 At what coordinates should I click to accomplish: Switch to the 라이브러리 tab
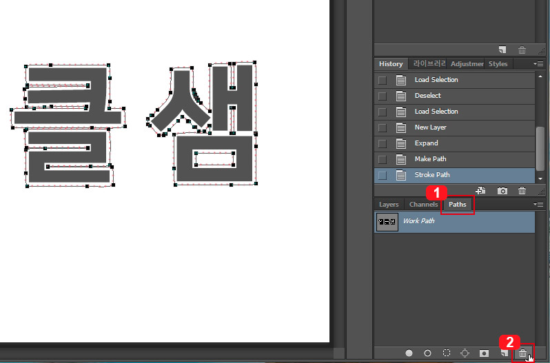[x=429, y=63]
